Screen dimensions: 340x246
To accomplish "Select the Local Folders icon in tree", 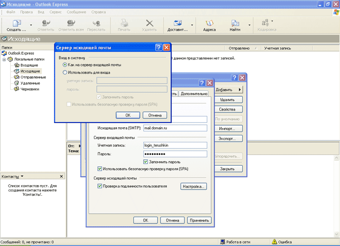I will pos(10,59).
